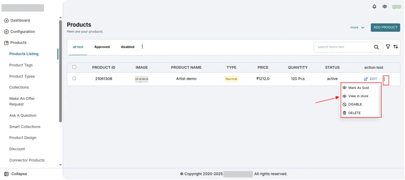Click the ban icon beside DISABLE
This screenshot has width=405, height=180.
(x=344, y=105)
